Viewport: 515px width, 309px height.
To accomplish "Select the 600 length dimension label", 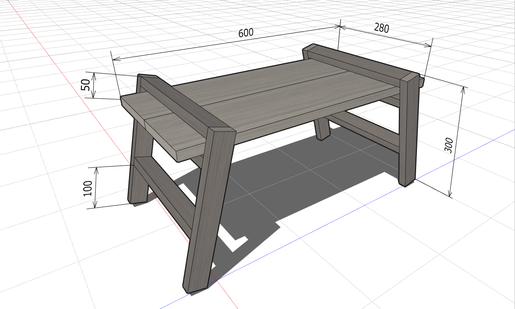I will 246,33.
